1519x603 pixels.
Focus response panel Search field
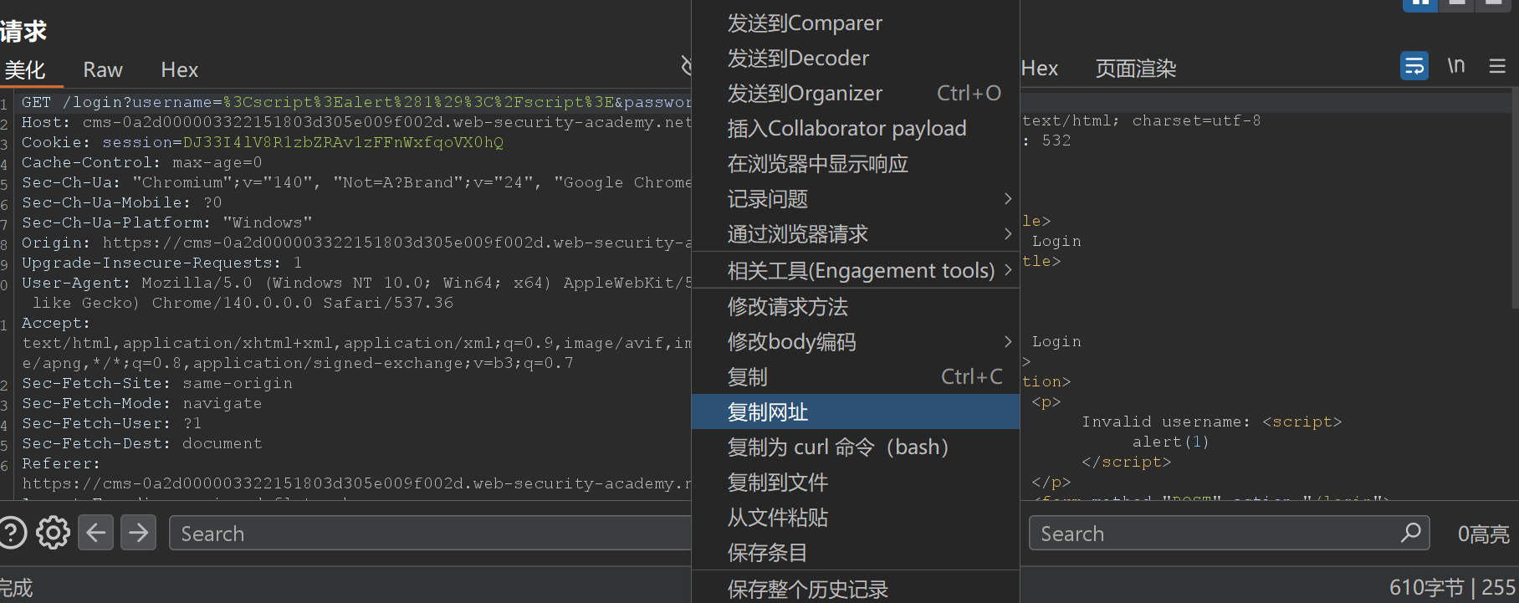(1230, 533)
